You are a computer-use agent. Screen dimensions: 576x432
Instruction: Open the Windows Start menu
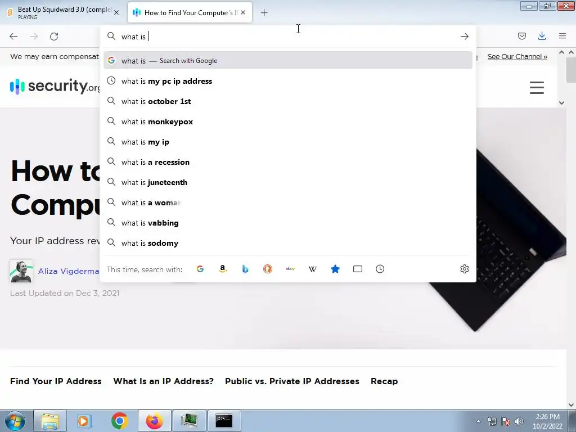pos(15,421)
